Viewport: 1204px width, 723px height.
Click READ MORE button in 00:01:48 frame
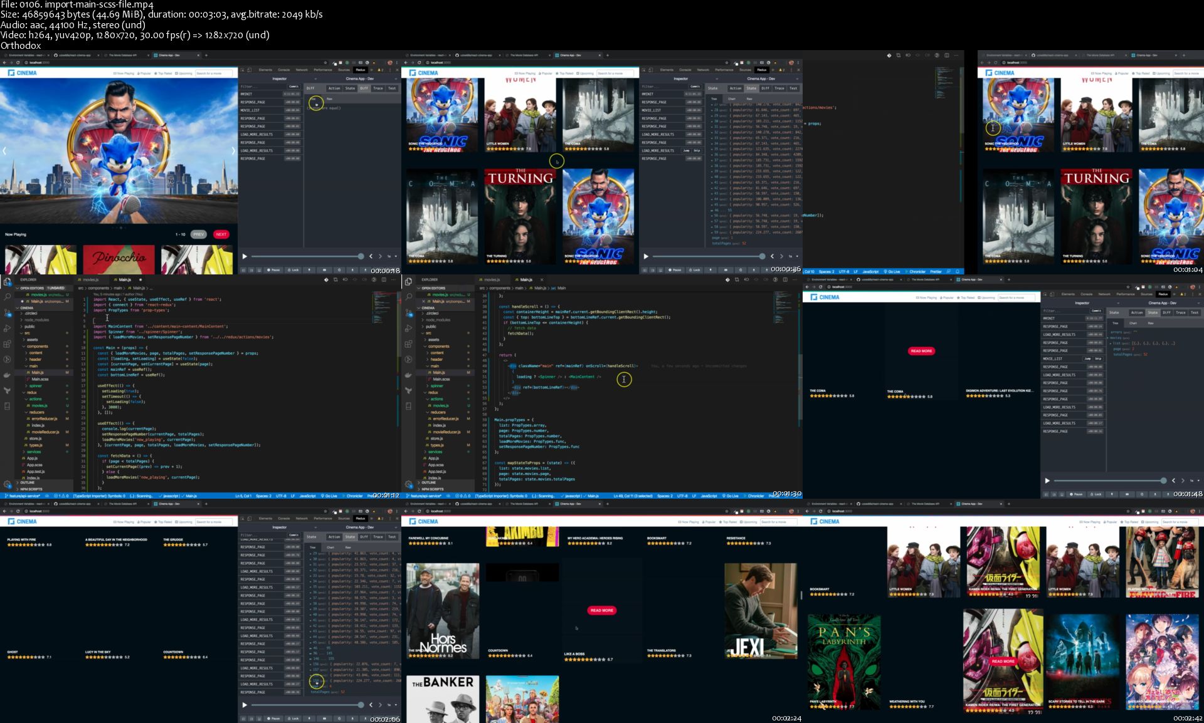coord(921,351)
